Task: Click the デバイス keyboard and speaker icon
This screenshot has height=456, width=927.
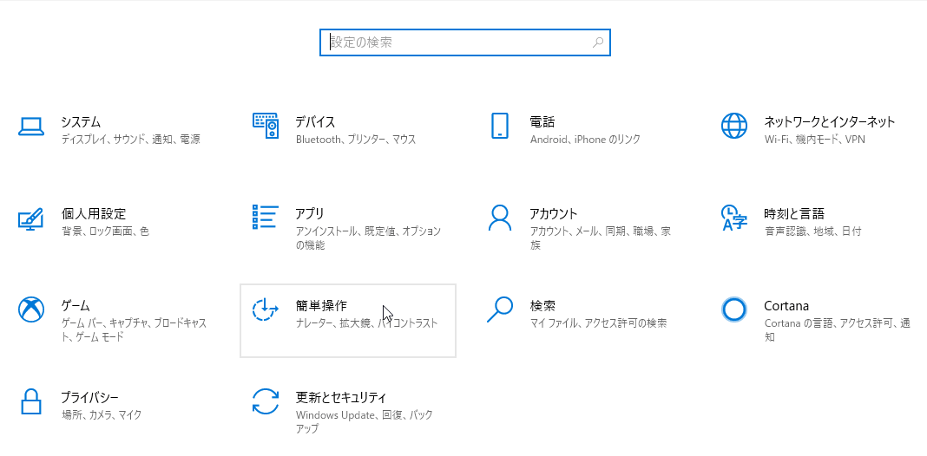Action: coord(266,125)
